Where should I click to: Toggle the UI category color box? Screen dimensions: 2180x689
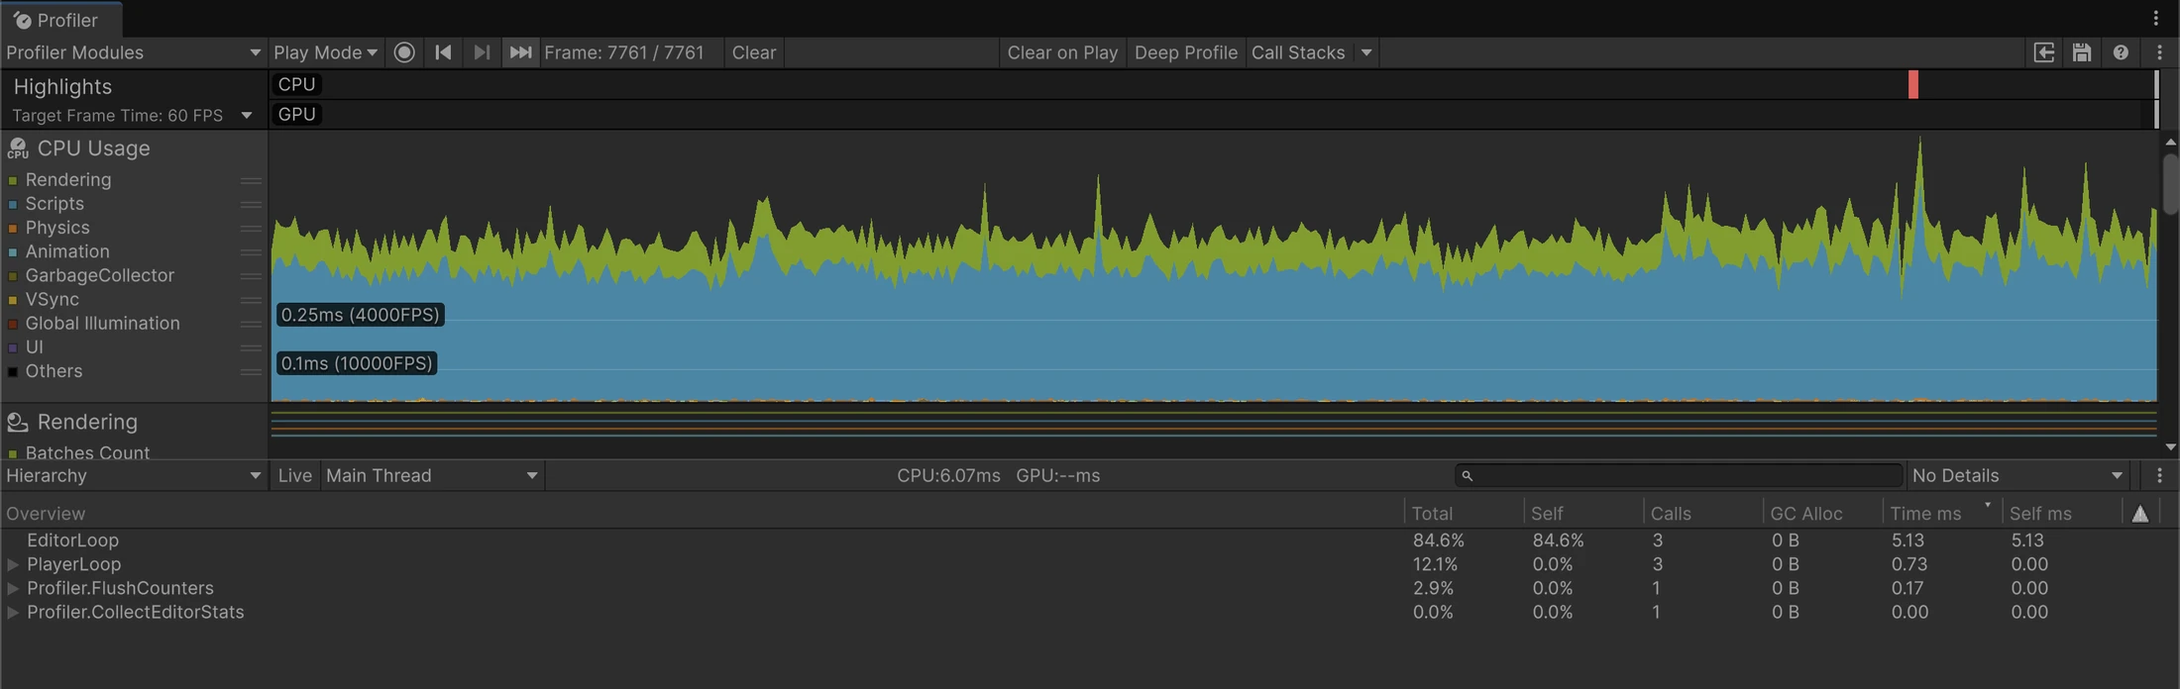click(13, 347)
